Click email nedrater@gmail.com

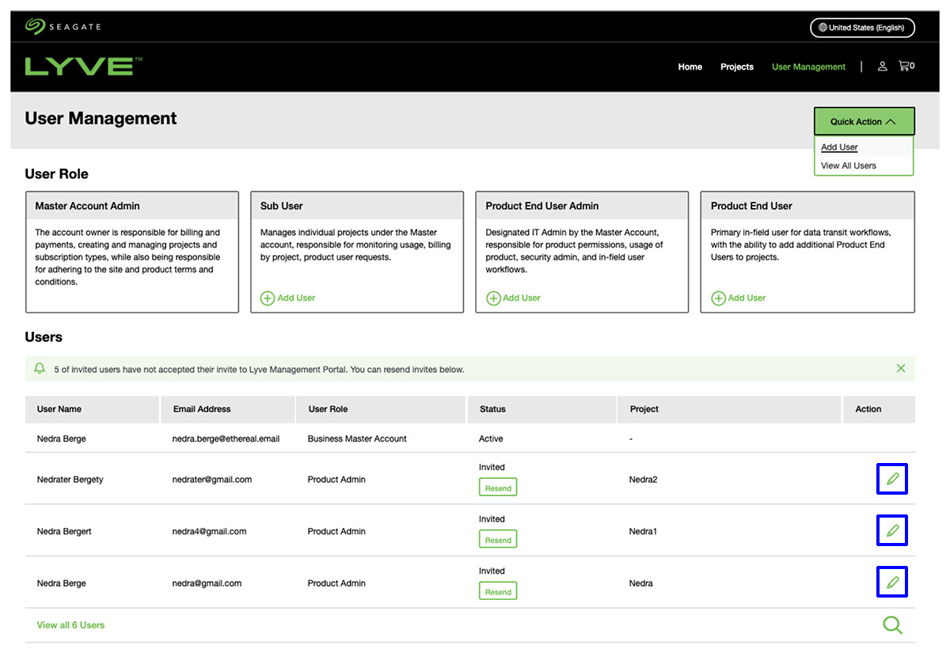point(212,480)
